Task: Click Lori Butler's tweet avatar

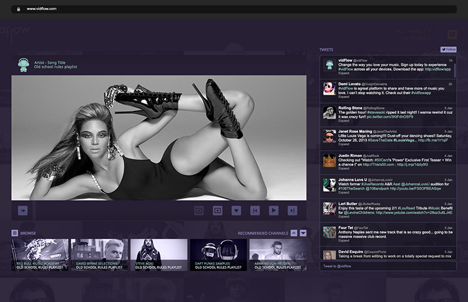Action: (329, 209)
